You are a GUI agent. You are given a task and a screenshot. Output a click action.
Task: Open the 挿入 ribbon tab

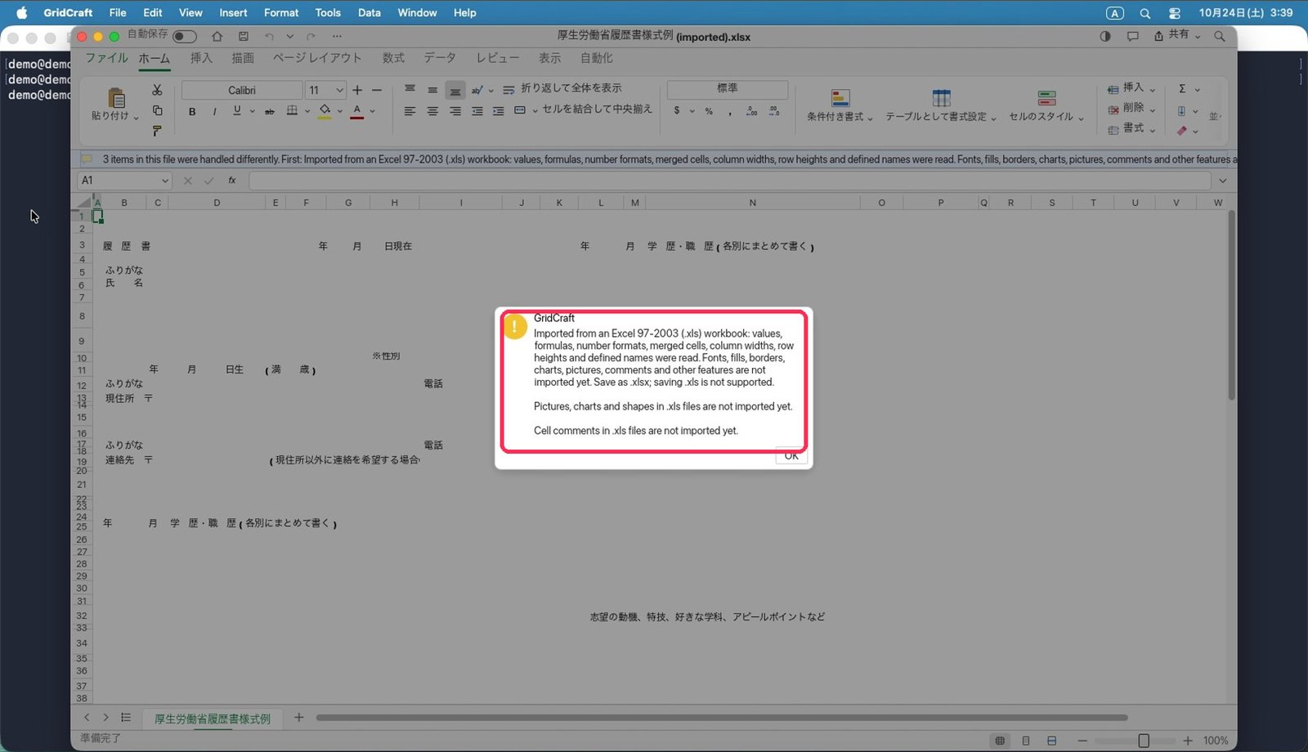pyautogui.click(x=201, y=58)
